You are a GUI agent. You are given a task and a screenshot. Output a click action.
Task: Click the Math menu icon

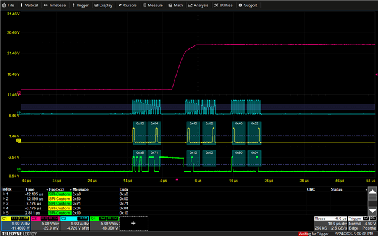170,5
